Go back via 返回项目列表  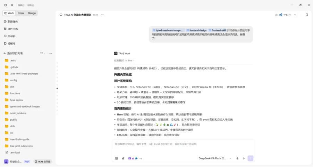(13, 53)
